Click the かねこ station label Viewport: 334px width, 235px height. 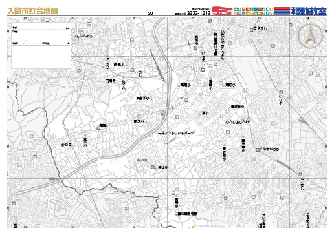pos(67,145)
